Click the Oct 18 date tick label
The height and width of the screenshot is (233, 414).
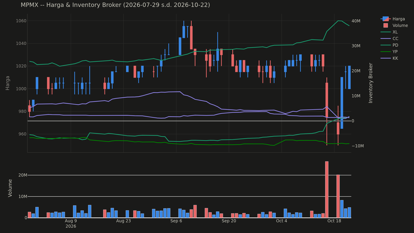click(x=334, y=221)
